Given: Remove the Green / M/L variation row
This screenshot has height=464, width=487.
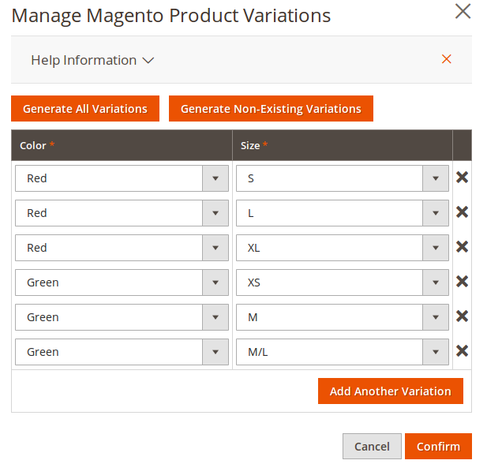Looking at the screenshot, I should coord(462,352).
